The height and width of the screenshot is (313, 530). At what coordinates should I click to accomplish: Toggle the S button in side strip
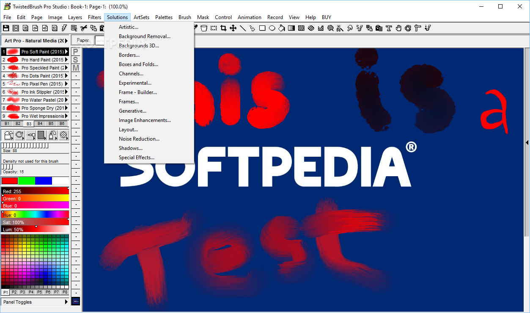coord(76,60)
